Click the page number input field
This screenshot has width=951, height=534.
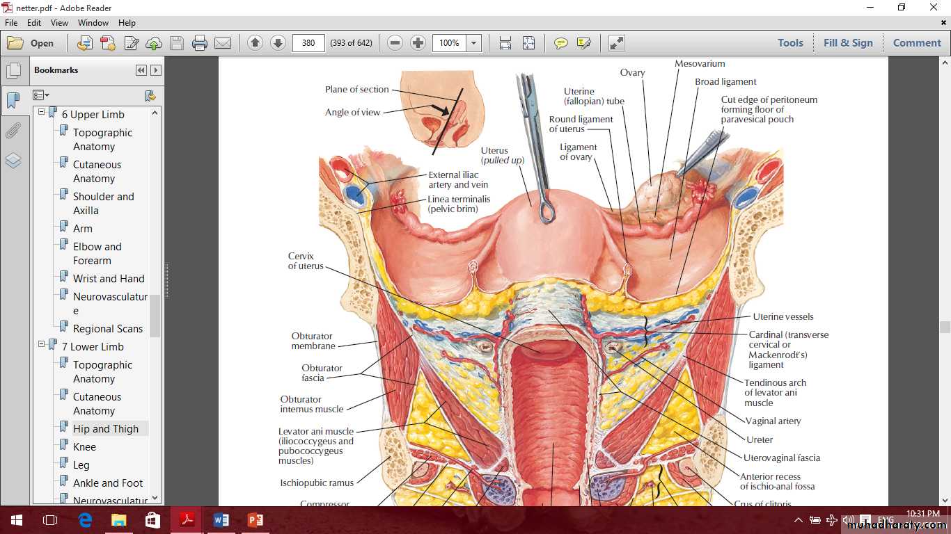point(308,43)
